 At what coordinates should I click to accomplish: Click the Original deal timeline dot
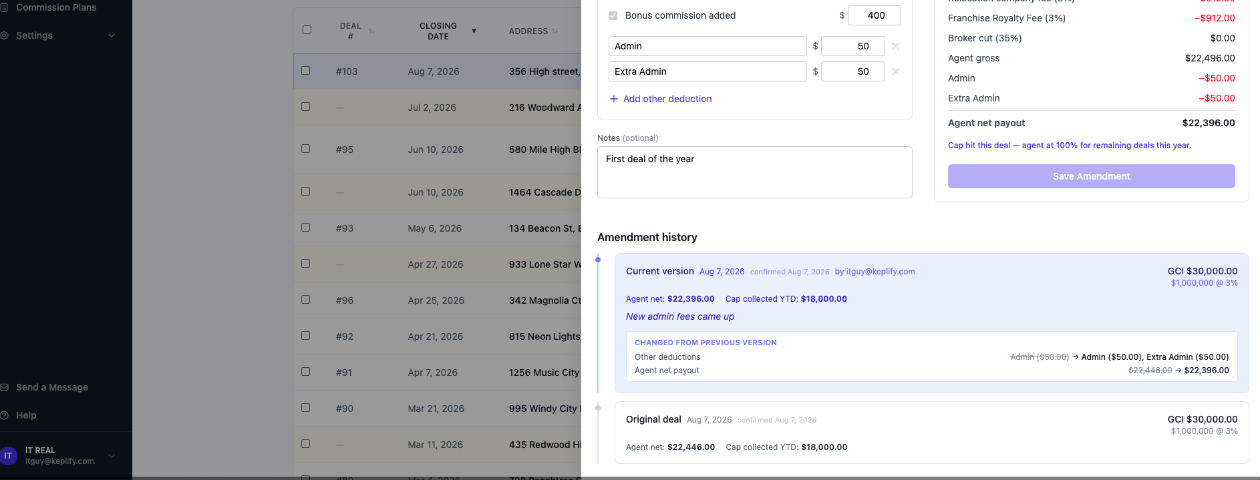pyautogui.click(x=598, y=408)
